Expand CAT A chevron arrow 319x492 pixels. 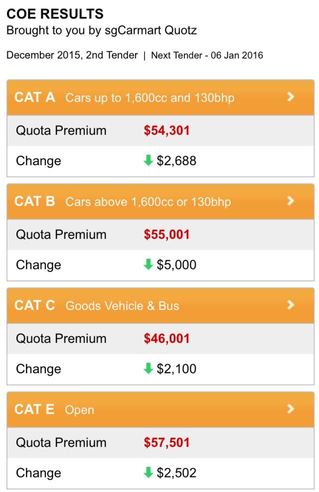pyautogui.click(x=291, y=97)
